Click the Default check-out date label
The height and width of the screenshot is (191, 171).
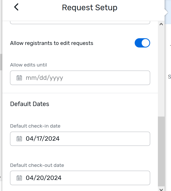37,165
